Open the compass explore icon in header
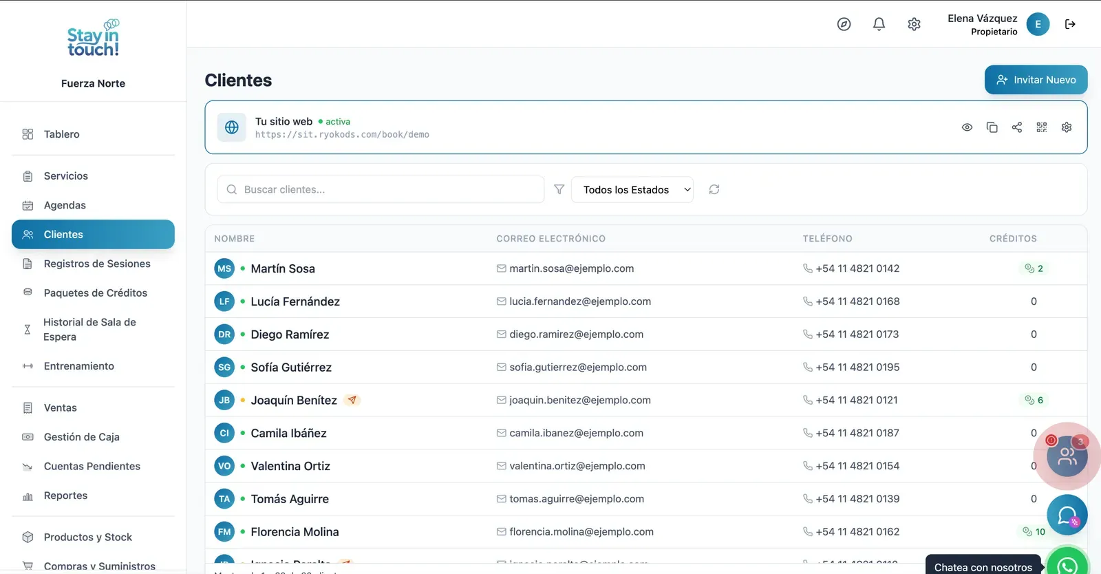 pos(844,24)
